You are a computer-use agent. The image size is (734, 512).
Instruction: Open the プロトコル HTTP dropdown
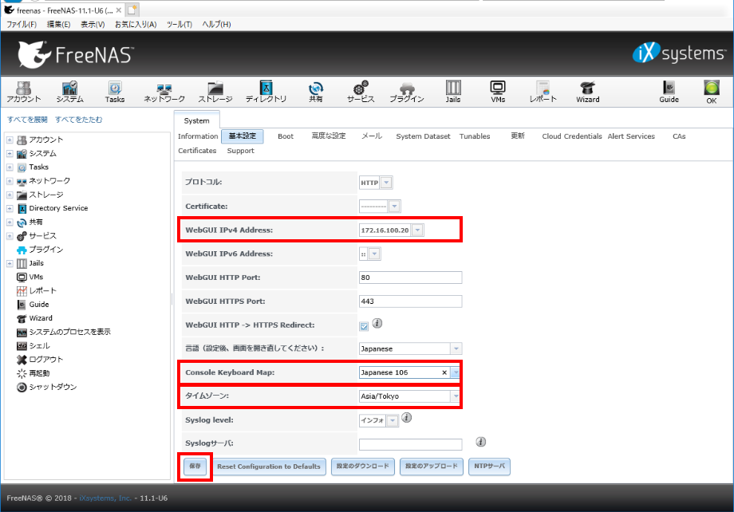pos(386,183)
